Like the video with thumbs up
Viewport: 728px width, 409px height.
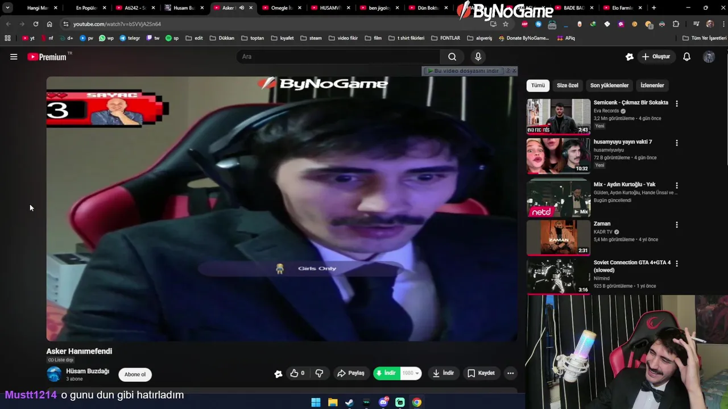[x=297, y=373]
